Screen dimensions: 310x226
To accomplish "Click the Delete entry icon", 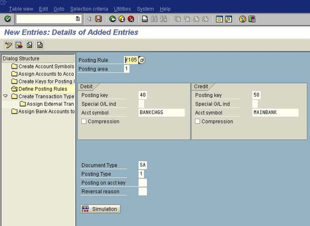I will 19,45.
